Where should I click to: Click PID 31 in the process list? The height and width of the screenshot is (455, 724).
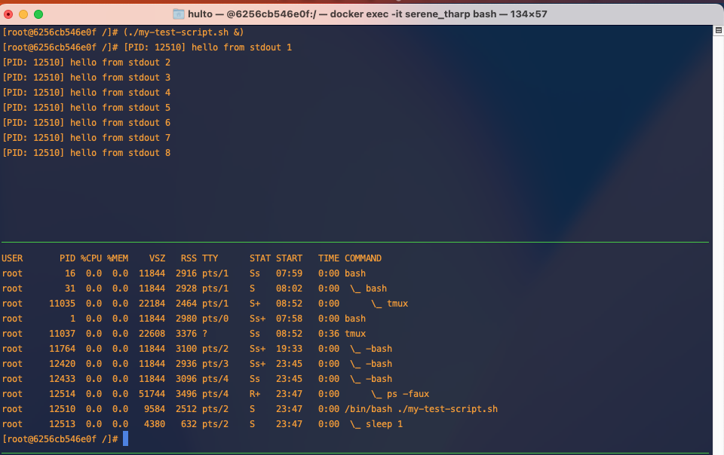[69, 289]
